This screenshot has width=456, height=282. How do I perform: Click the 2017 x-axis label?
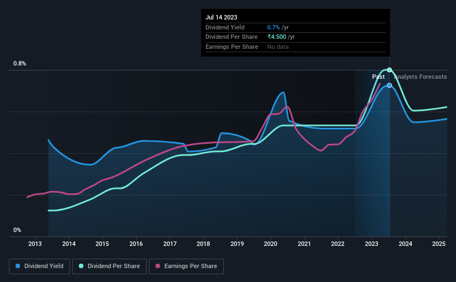(x=170, y=244)
